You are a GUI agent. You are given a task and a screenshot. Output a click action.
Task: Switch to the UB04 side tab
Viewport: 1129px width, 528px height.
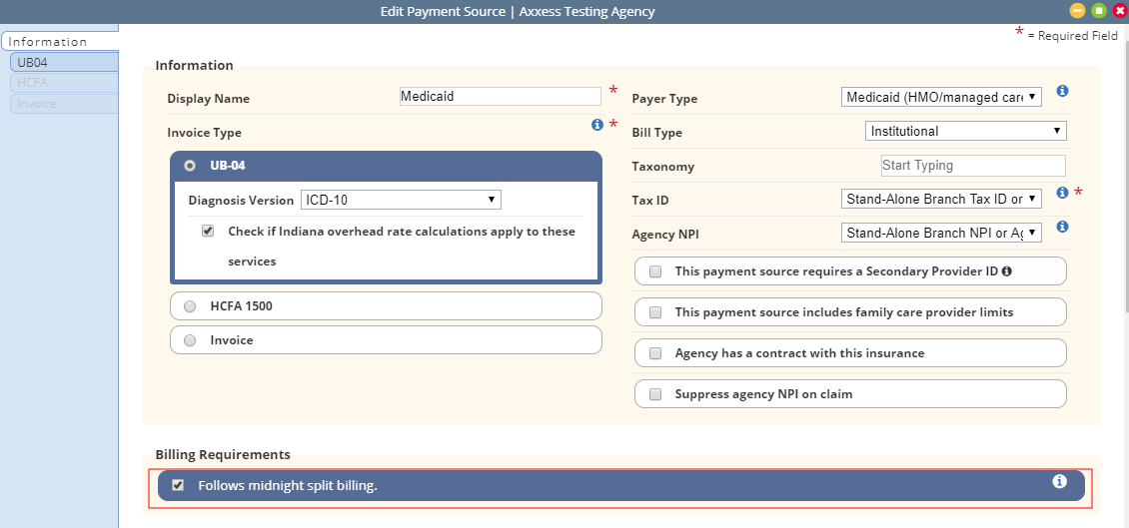60,62
